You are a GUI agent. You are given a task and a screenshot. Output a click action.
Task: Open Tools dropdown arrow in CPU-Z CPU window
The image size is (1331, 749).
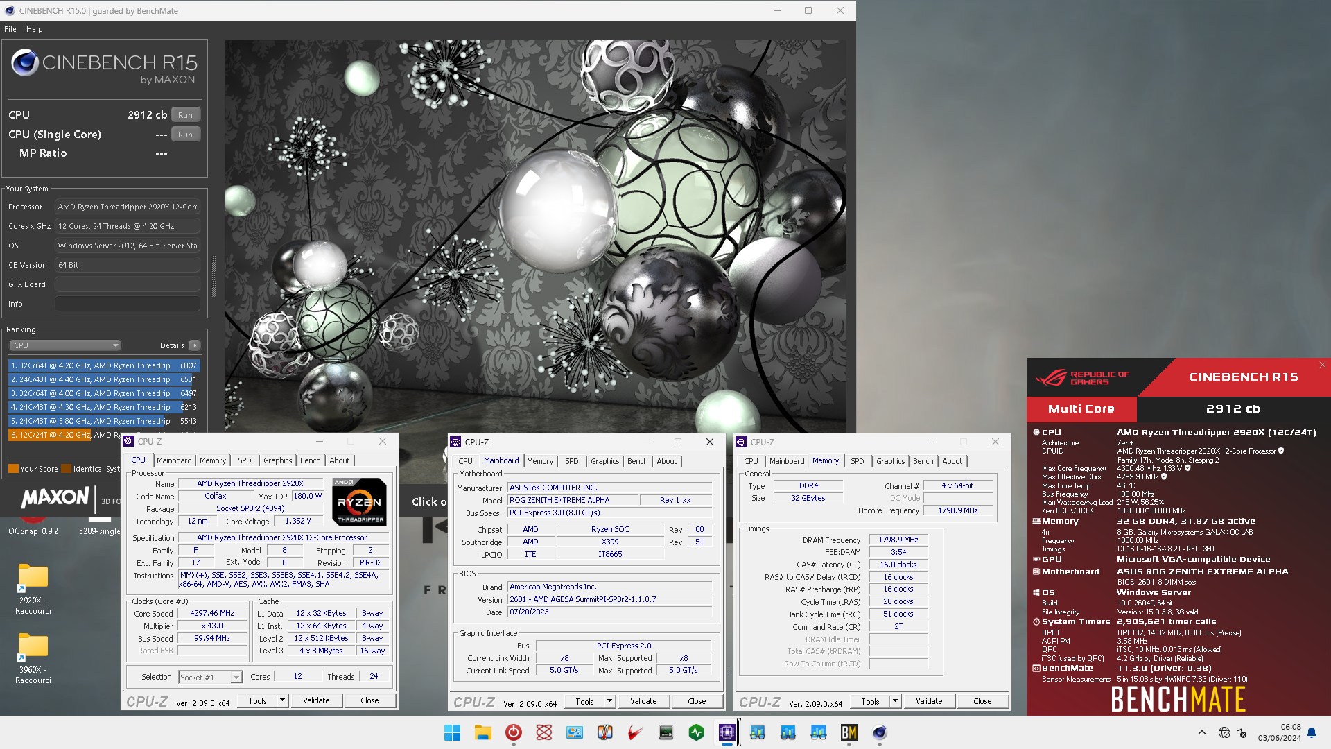coord(282,700)
